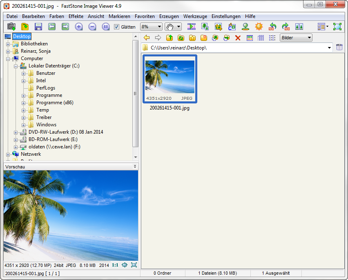Open full screen view icon
This screenshot has width=348, height=280.
[337, 27]
